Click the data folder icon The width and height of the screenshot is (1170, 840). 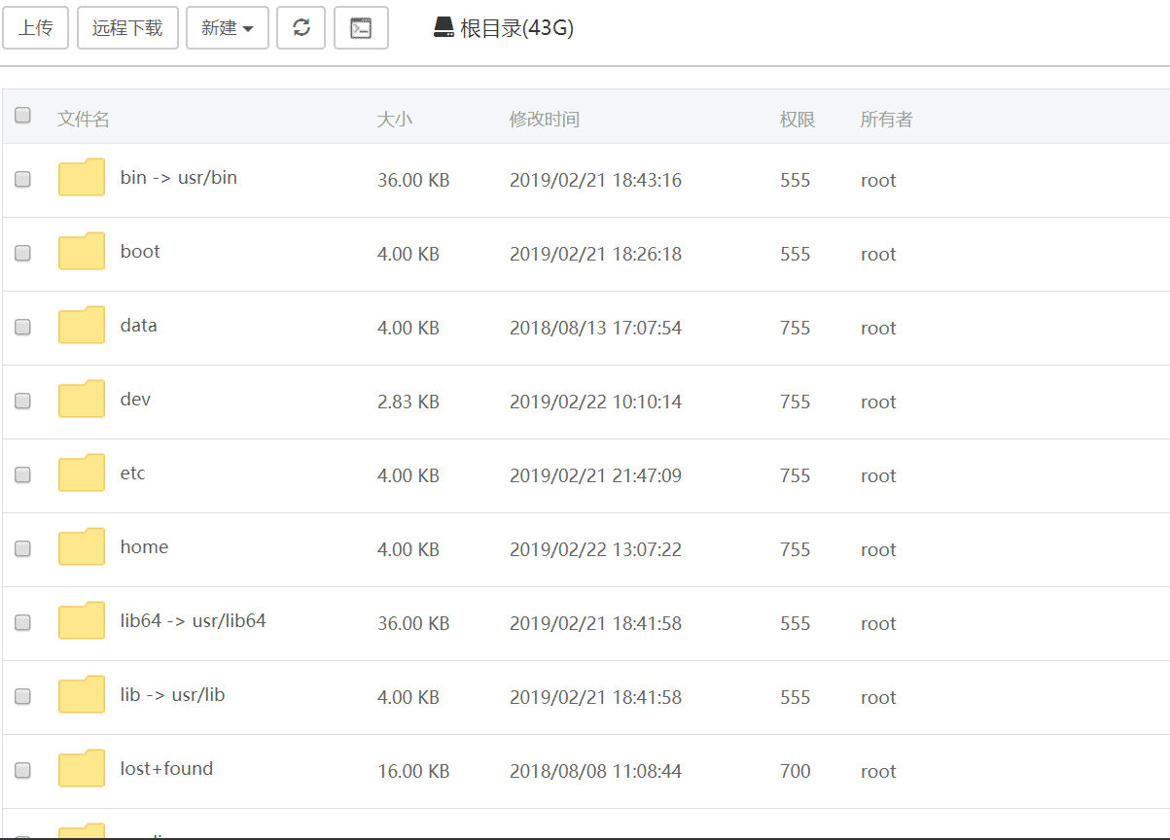point(82,326)
